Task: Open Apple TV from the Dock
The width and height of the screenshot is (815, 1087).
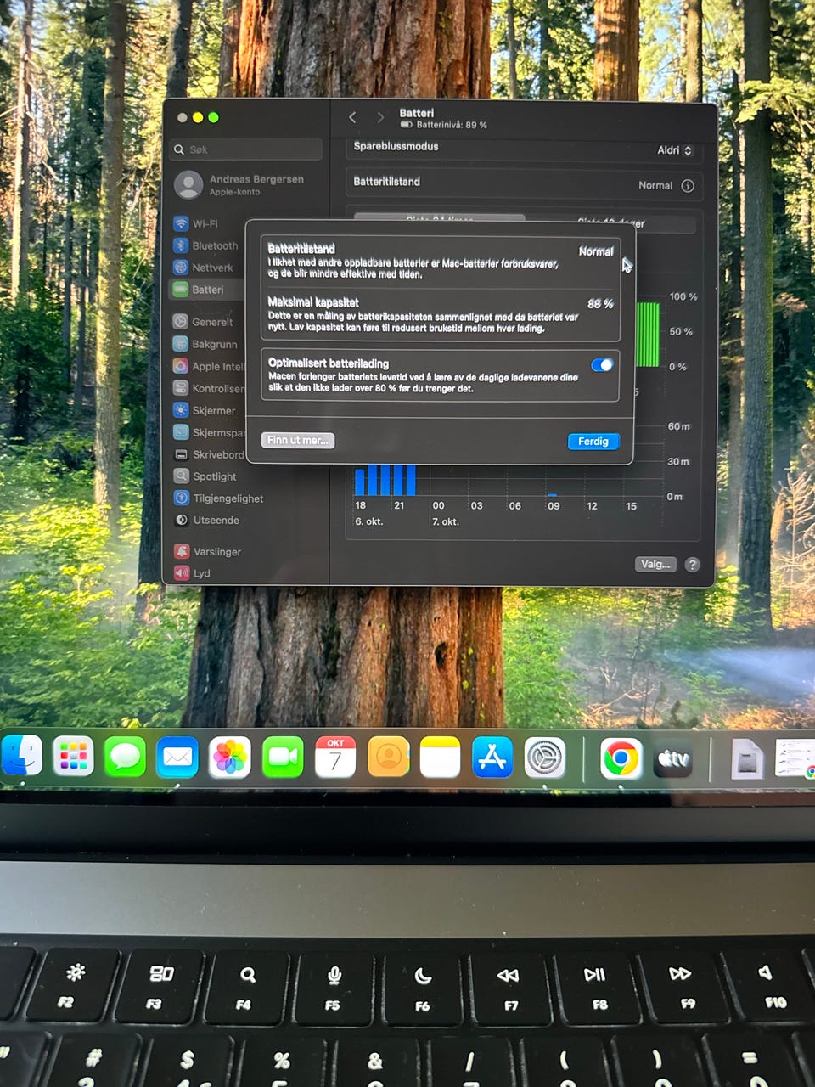Action: (673, 758)
